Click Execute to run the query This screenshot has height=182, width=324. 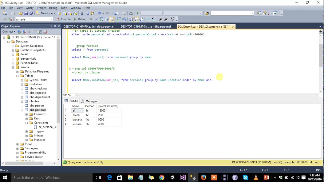pyautogui.click(x=64, y=19)
